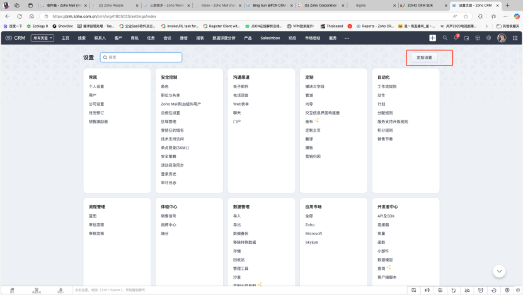Screen dimensions: 523x295
Task: Open the 数据深度分析 tab
Action: [225, 38]
